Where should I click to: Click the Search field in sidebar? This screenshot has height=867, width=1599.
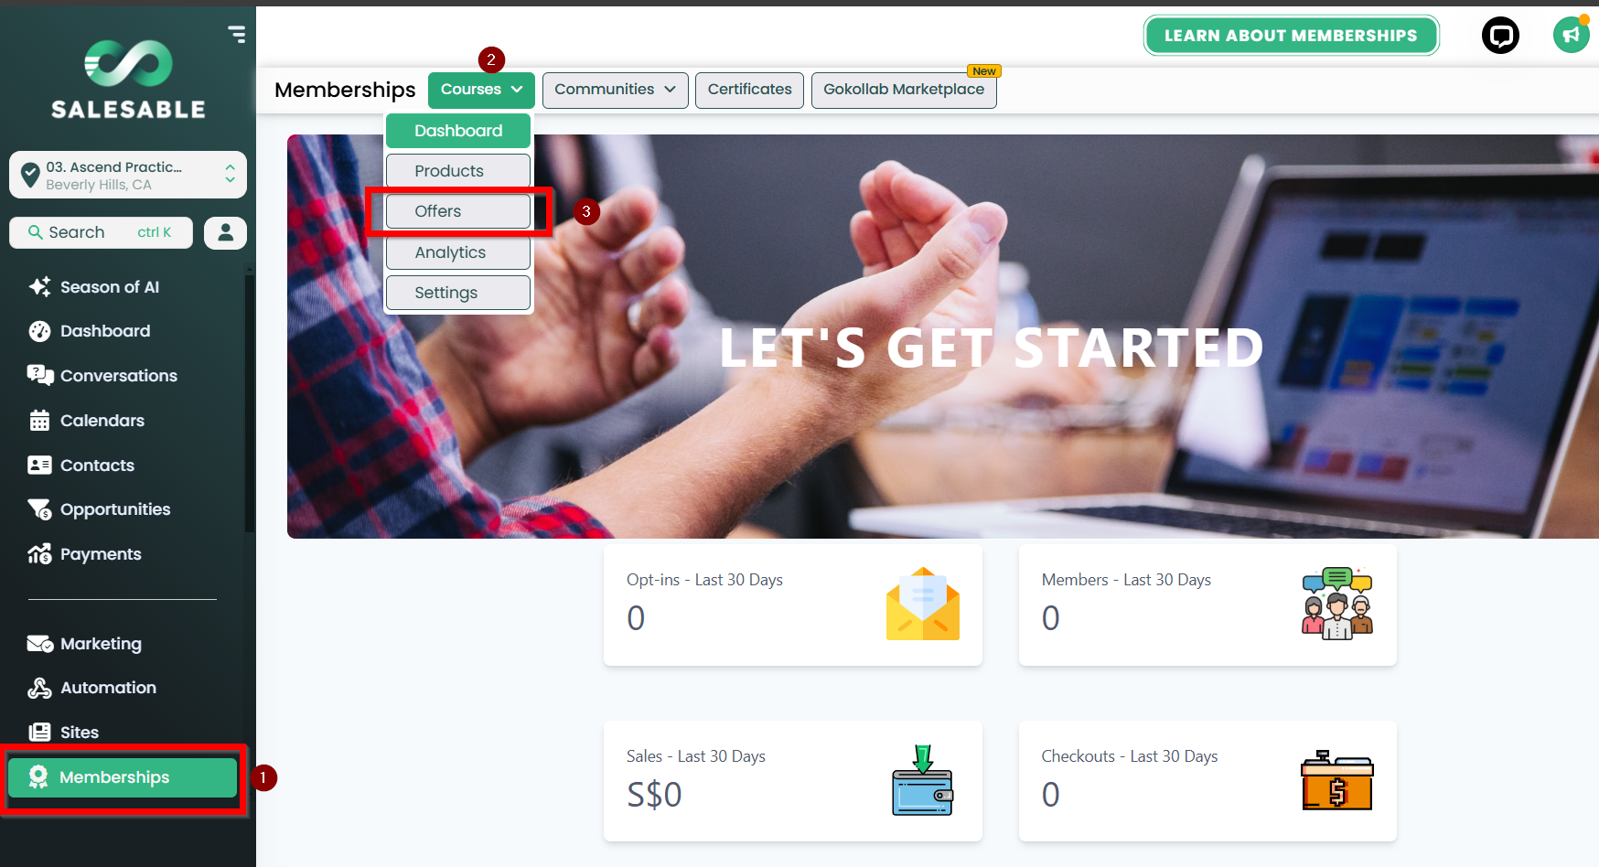click(101, 232)
